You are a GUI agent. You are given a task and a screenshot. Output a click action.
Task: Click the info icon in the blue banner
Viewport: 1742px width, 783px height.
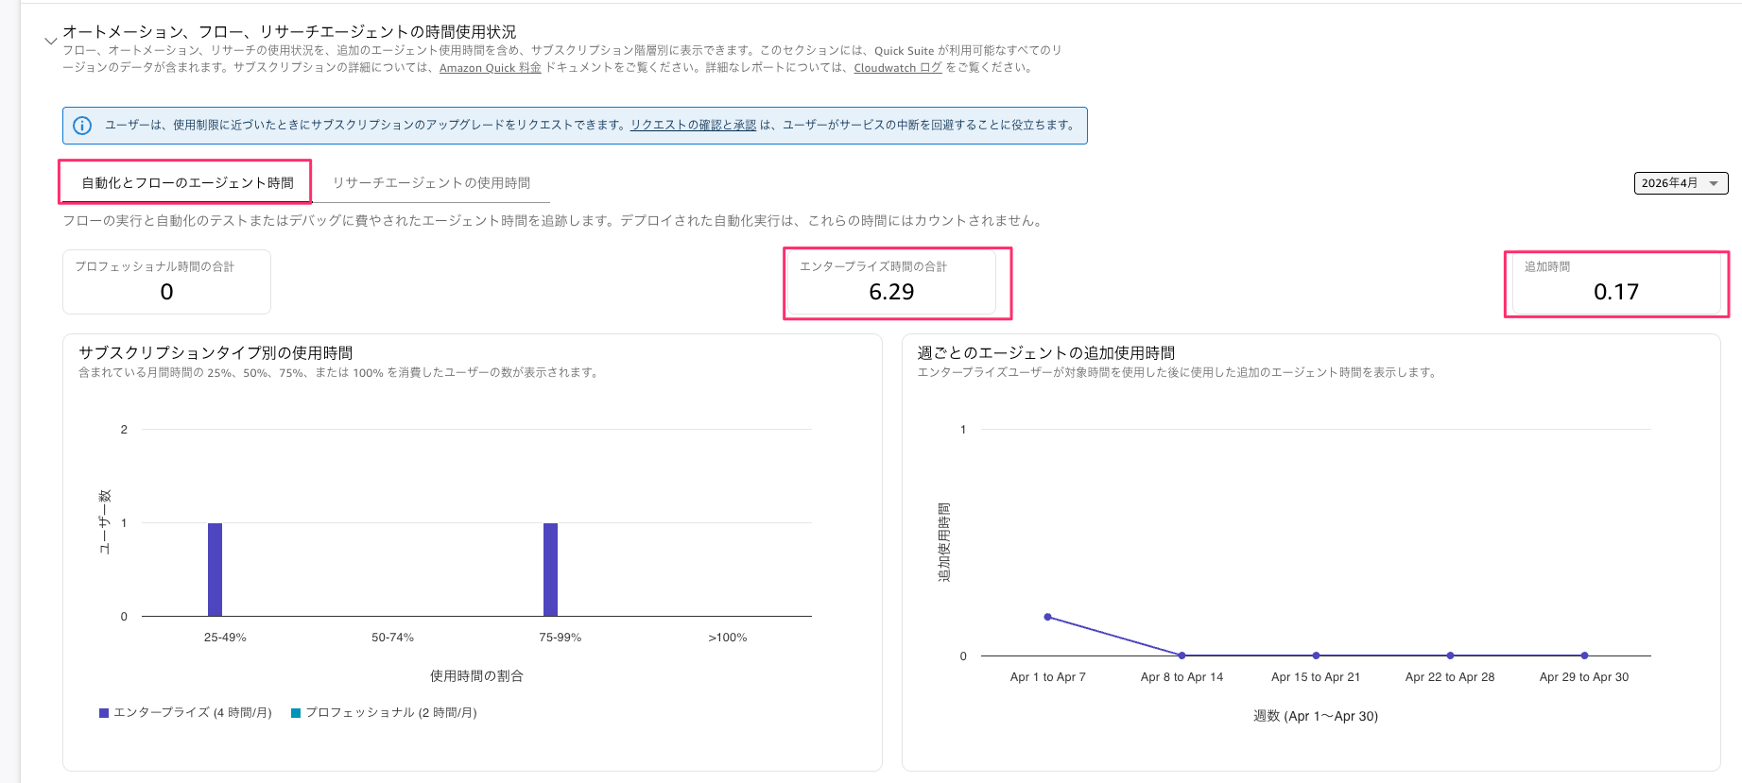click(82, 126)
